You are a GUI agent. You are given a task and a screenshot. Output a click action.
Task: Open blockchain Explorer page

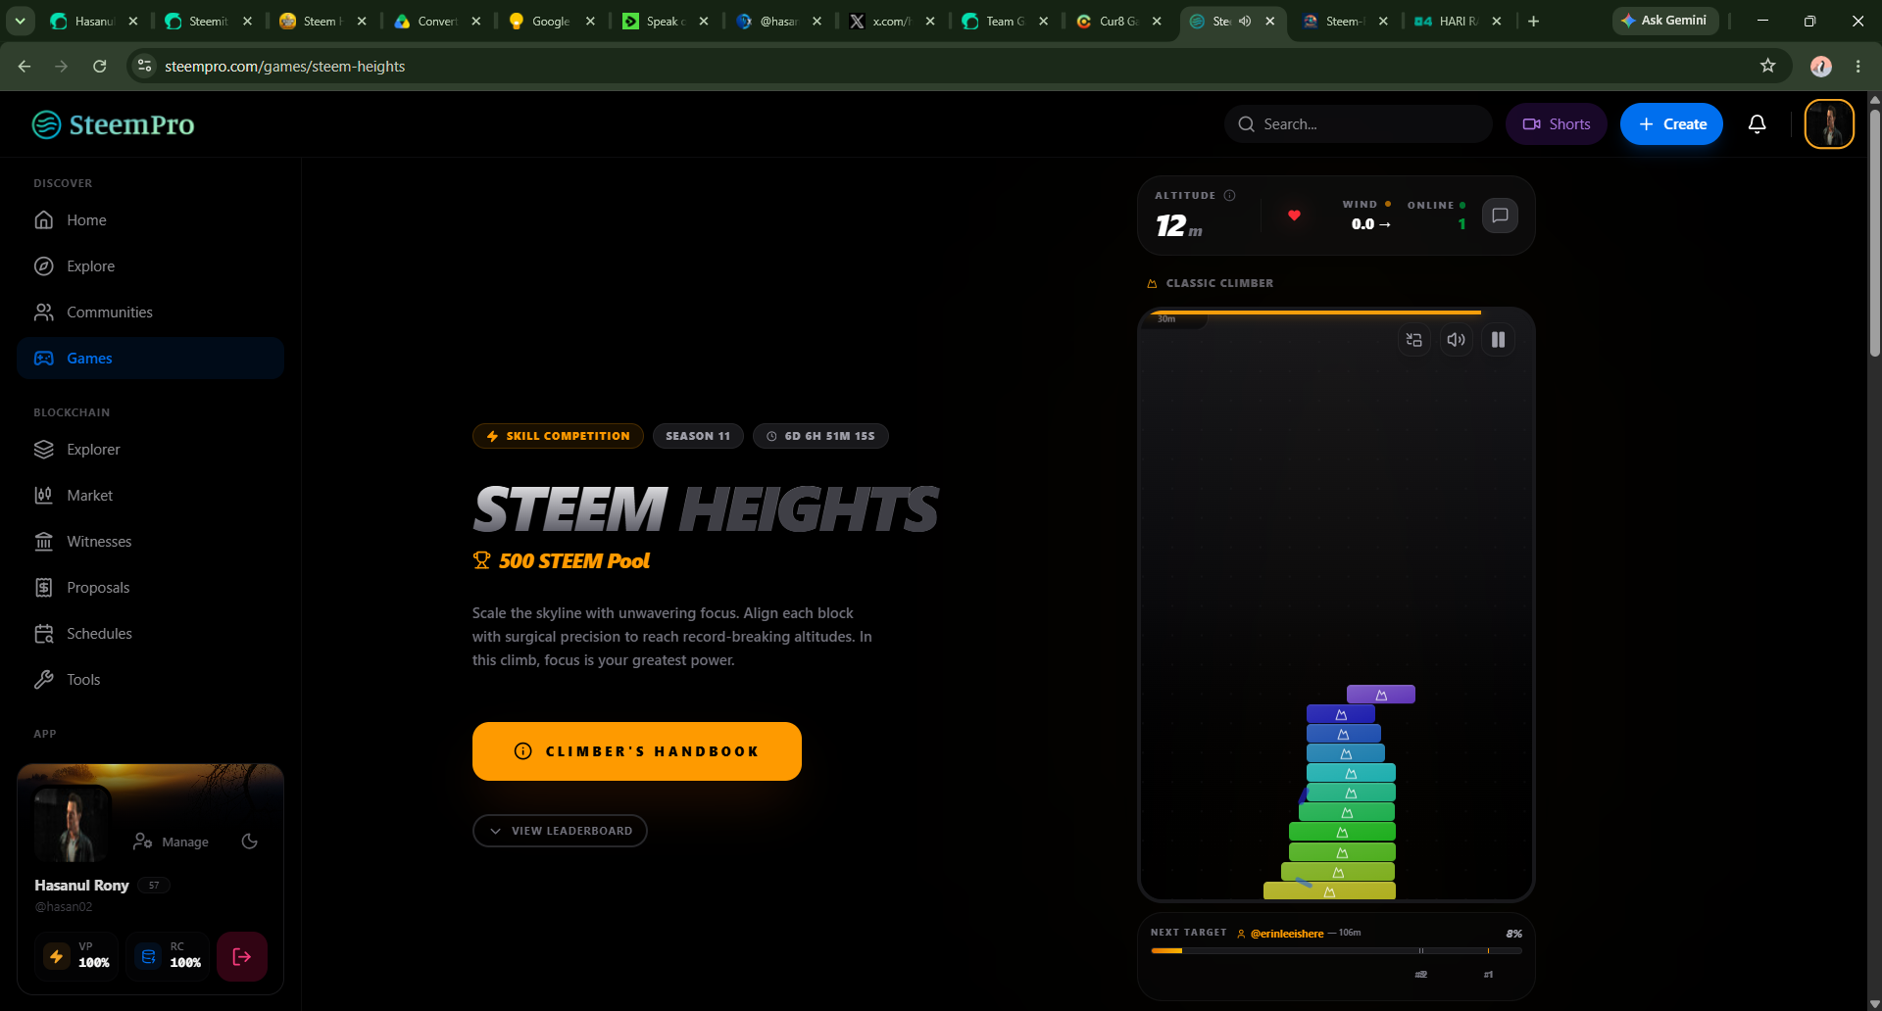pos(150,450)
